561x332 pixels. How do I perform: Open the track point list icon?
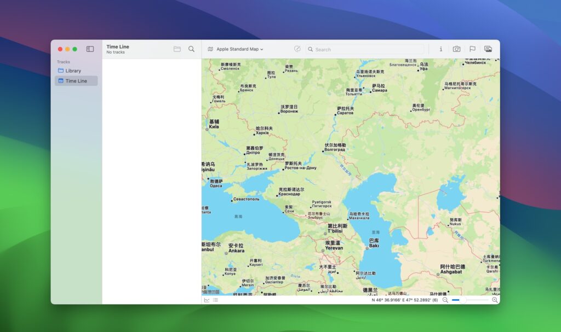pos(216,300)
